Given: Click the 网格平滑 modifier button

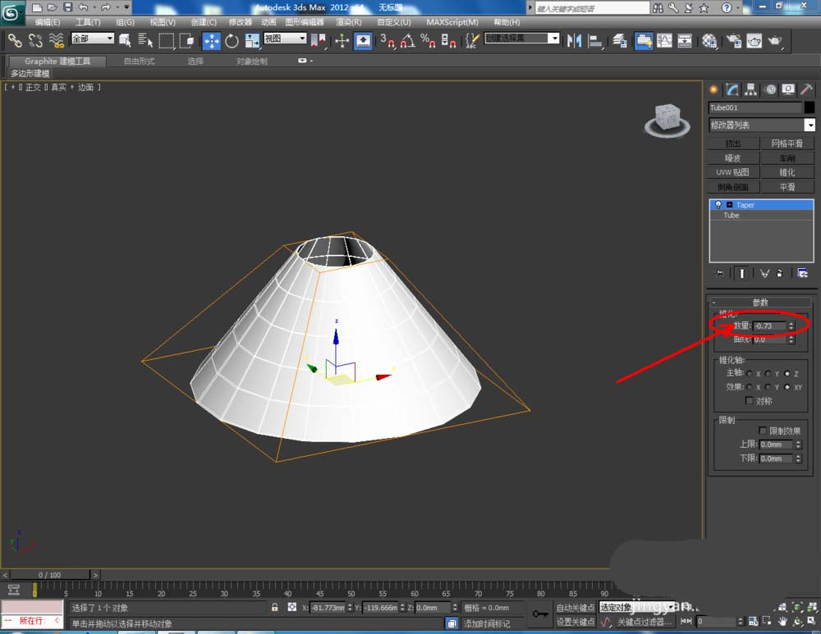Looking at the screenshot, I should coord(787,144).
